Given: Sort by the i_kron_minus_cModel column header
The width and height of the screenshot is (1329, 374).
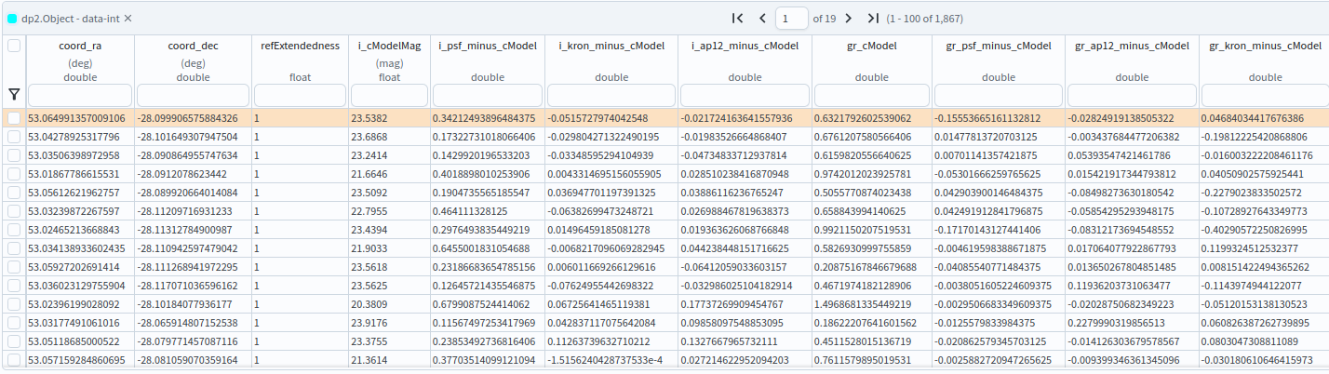Looking at the screenshot, I should [611, 46].
